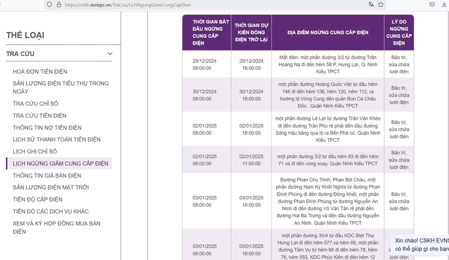Open the downloads arrow icon
The image size is (449, 260).
click(x=444, y=4)
